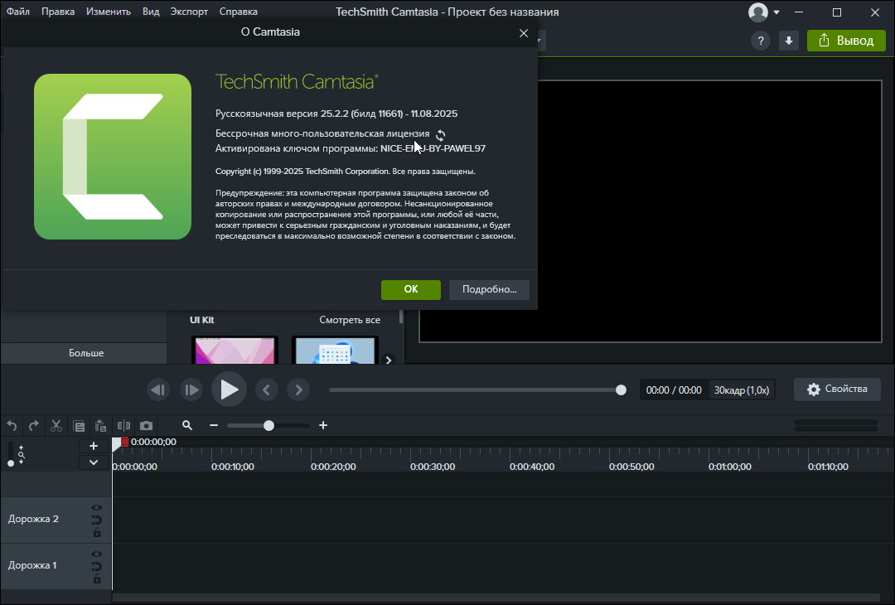
Task: Click the user account avatar icon
Action: pos(758,12)
